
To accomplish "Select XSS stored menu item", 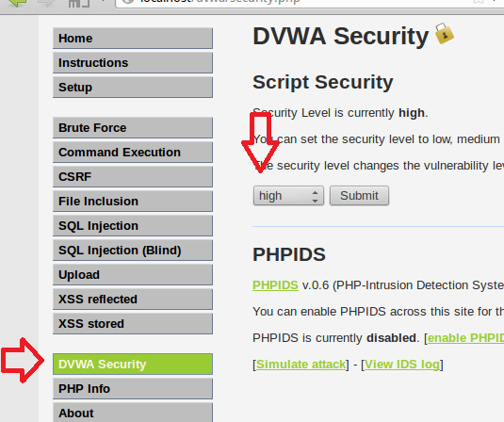I will (x=133, y=324).
